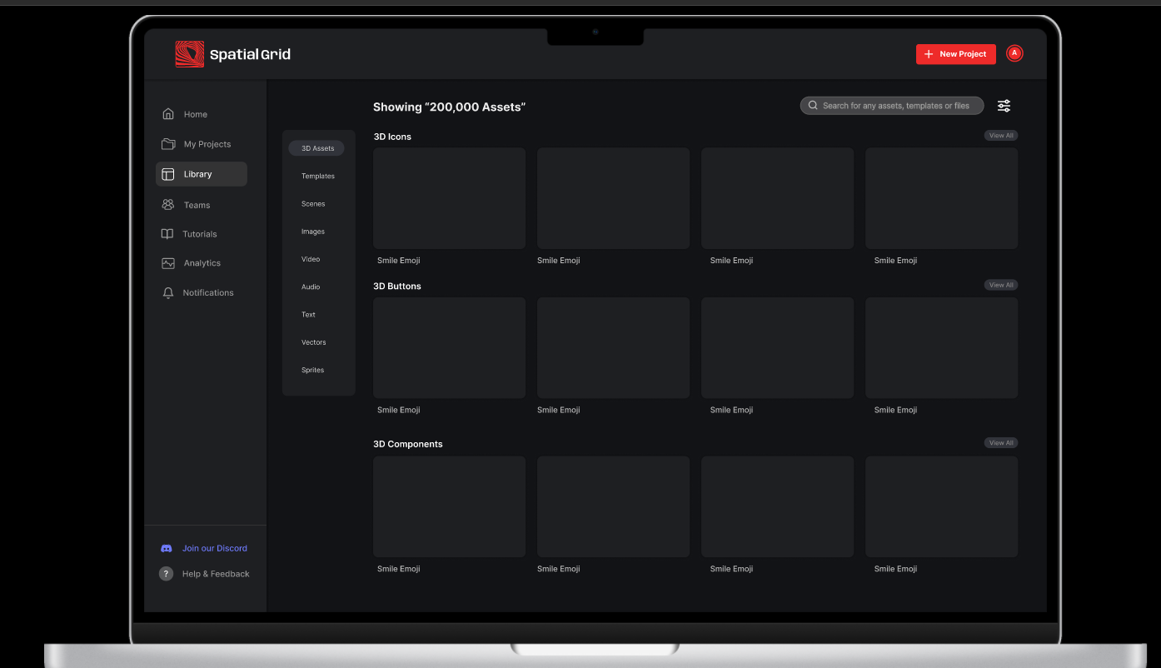Switch to the Audio category
Image resolution: width=1161 pixels, height=668 pixels.
311,287
